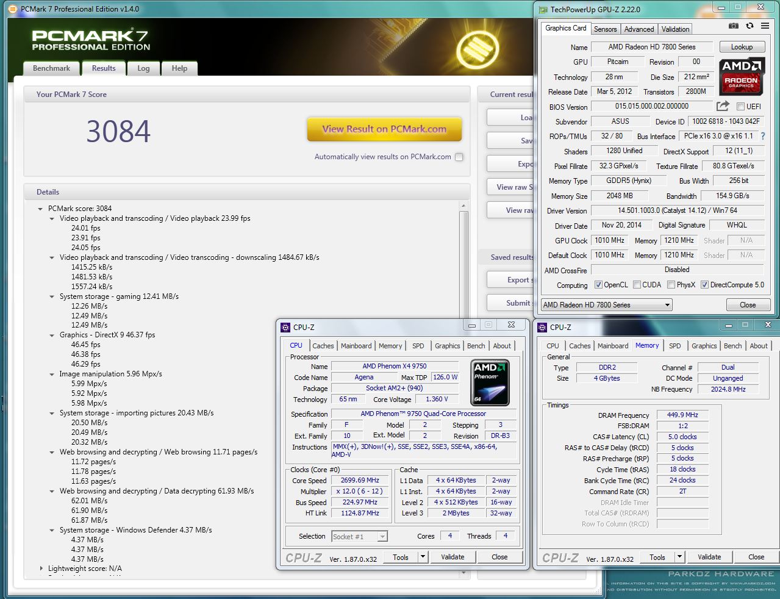780x599 pixels.
Task: Collapse the System storage - gaming node
Action: point(52,296)
